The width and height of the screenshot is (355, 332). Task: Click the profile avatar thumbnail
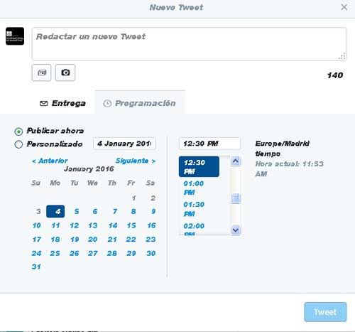[15, 36]
